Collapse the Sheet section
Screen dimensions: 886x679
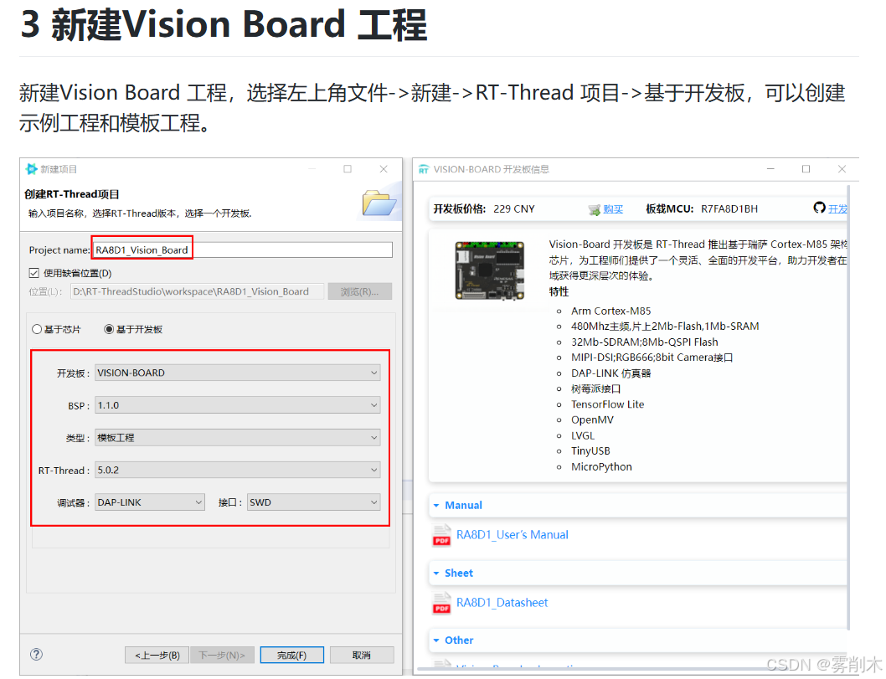(436, 574)
